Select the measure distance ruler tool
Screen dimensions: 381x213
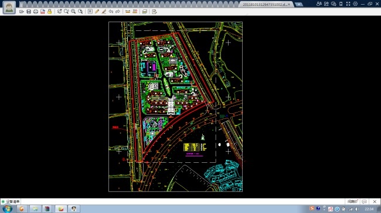[128, 12]
